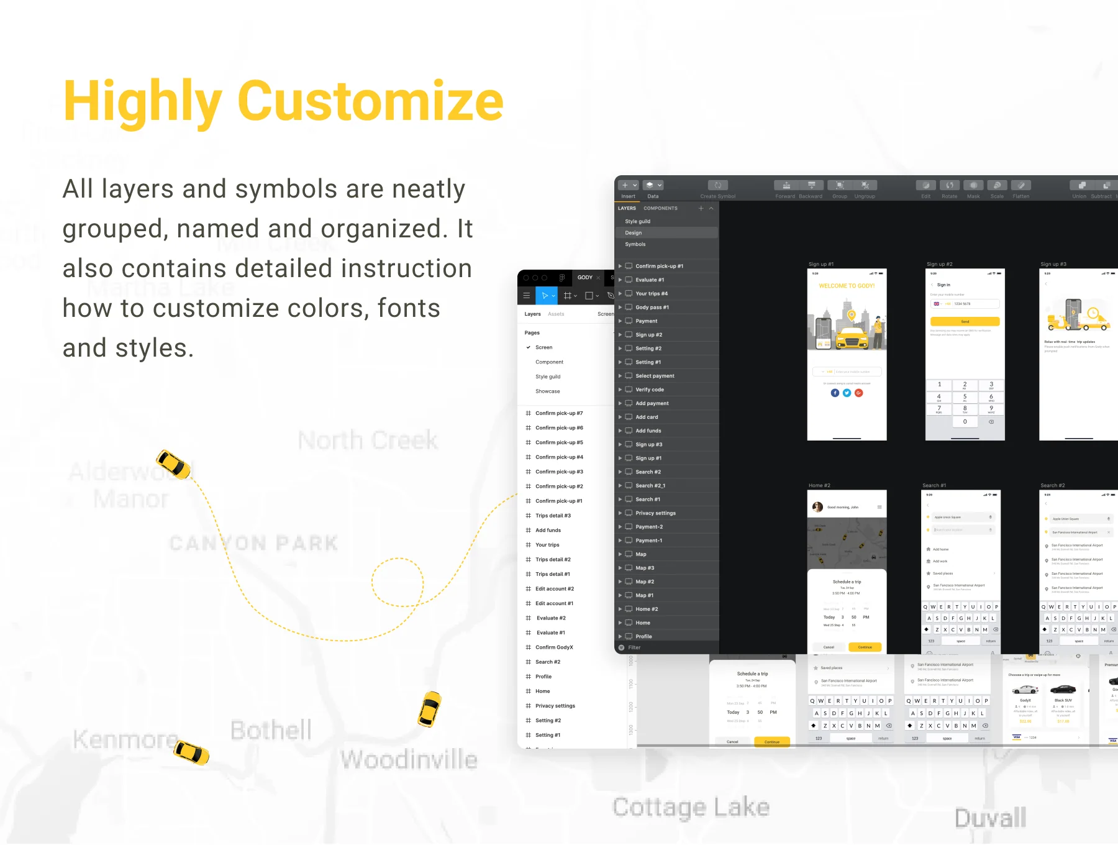This screenshot has height=845, width=1118.
Task: Click the Sign up #2 artboard thumbnail
Action: coord(965,355)
